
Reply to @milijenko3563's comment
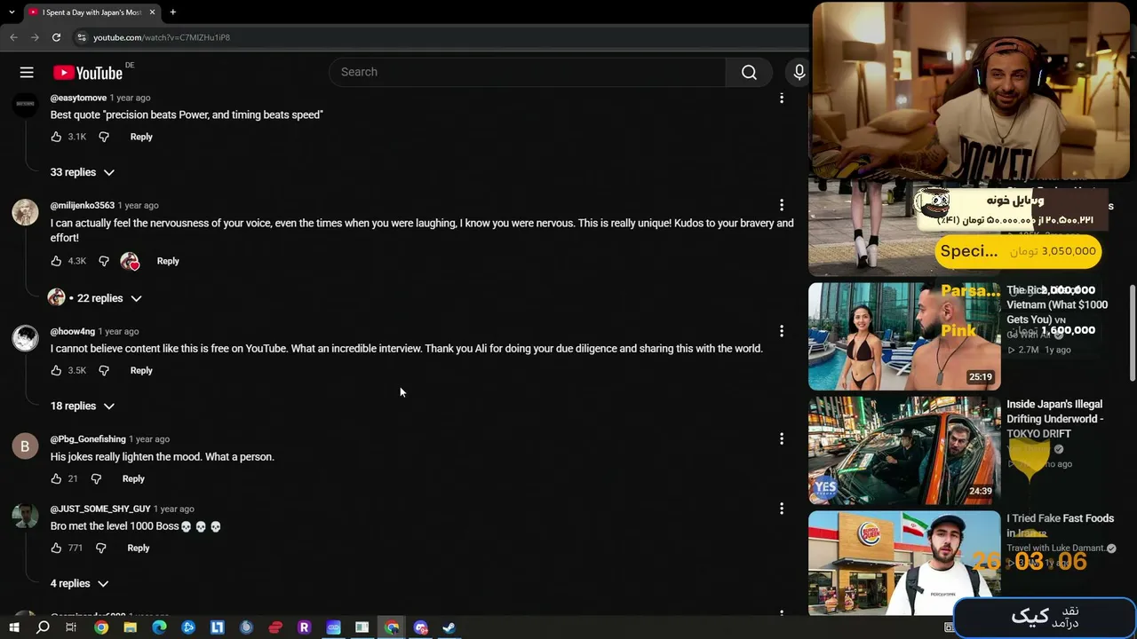pyautogui.click(x=168, y=261)
